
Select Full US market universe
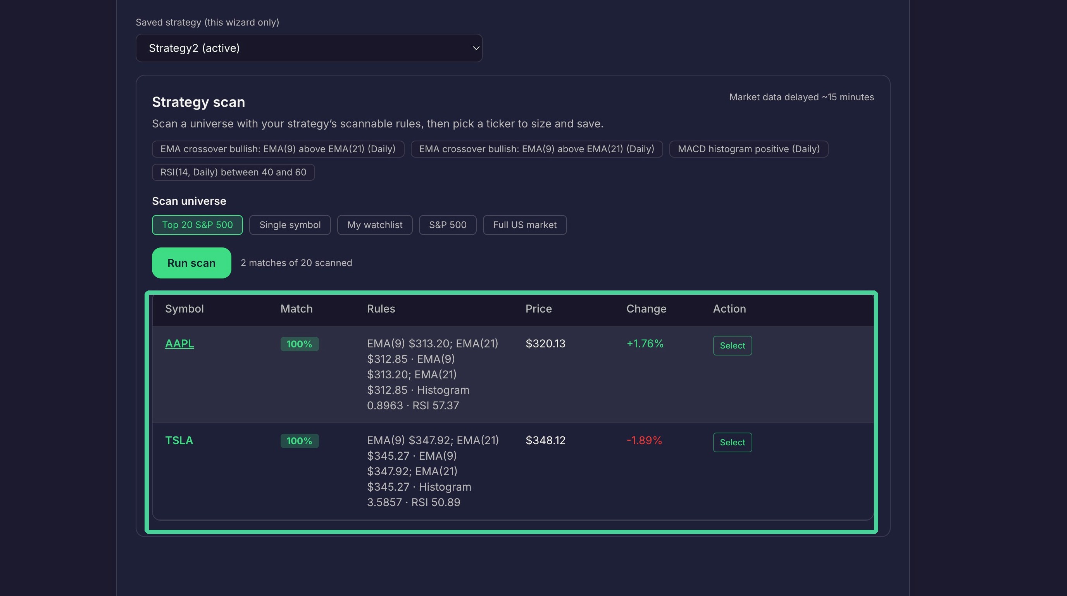524,225
